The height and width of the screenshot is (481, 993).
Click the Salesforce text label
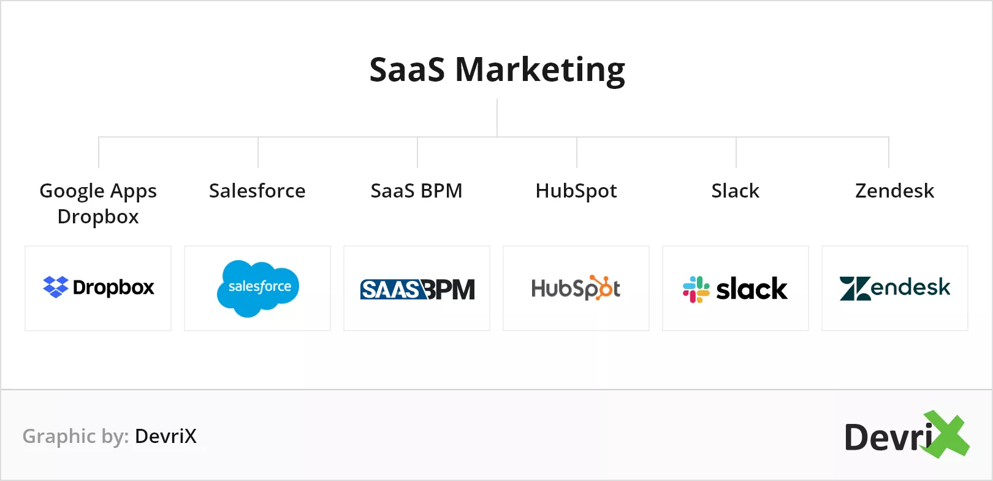(257, 191)
